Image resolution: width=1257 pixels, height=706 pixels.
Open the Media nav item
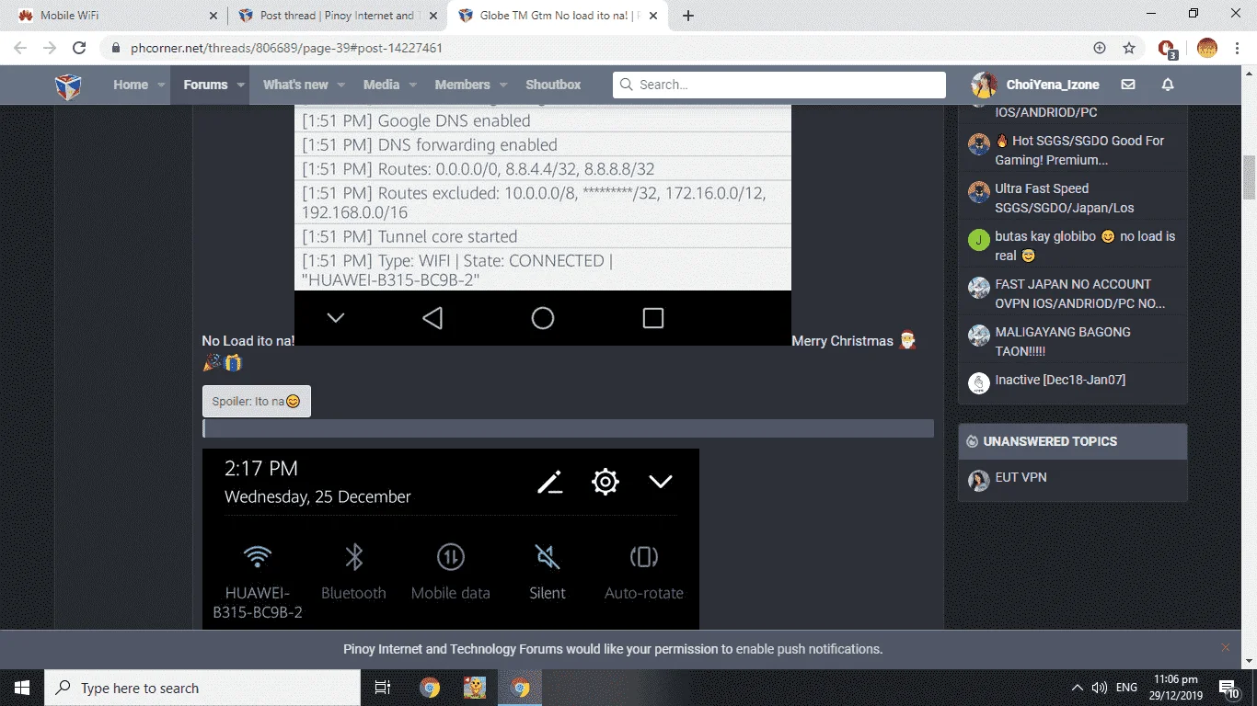pos(381,85)
